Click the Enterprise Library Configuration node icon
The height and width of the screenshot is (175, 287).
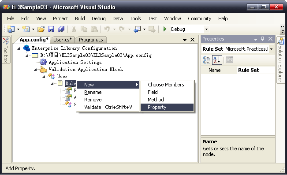[27, 48]
